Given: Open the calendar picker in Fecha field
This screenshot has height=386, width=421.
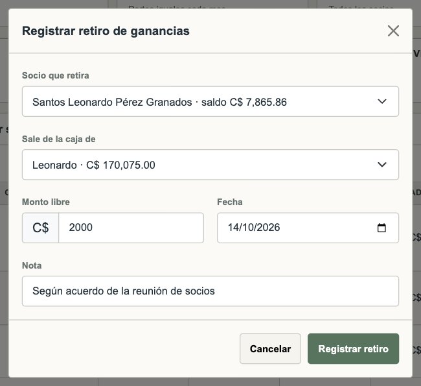Looking at the screenshot, I should (381, 228).
